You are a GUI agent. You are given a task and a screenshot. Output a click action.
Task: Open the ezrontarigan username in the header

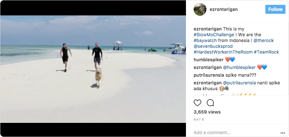point(223,9)
